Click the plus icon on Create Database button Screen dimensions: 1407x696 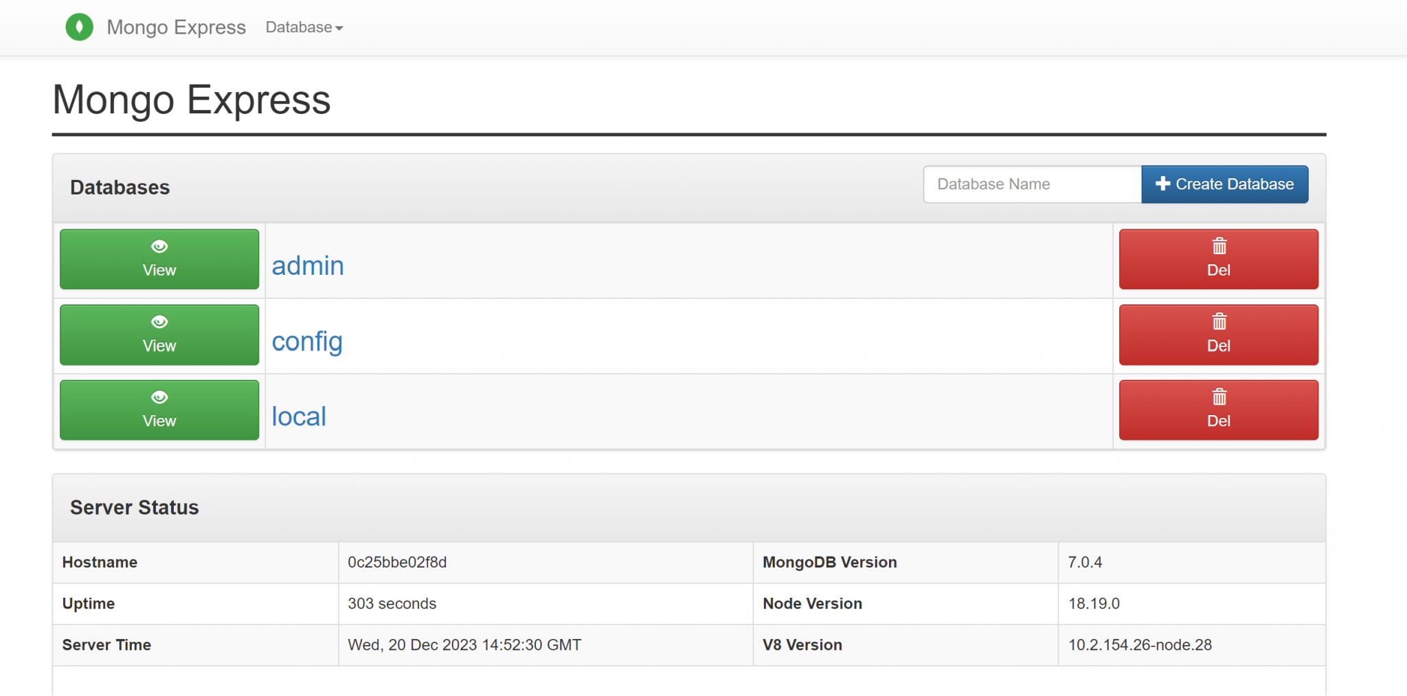coord(1162,184)
